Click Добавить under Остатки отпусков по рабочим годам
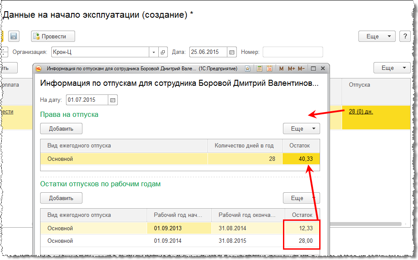Screen dimensions: 418x260 pyautogui.click(x=61, y=198)
